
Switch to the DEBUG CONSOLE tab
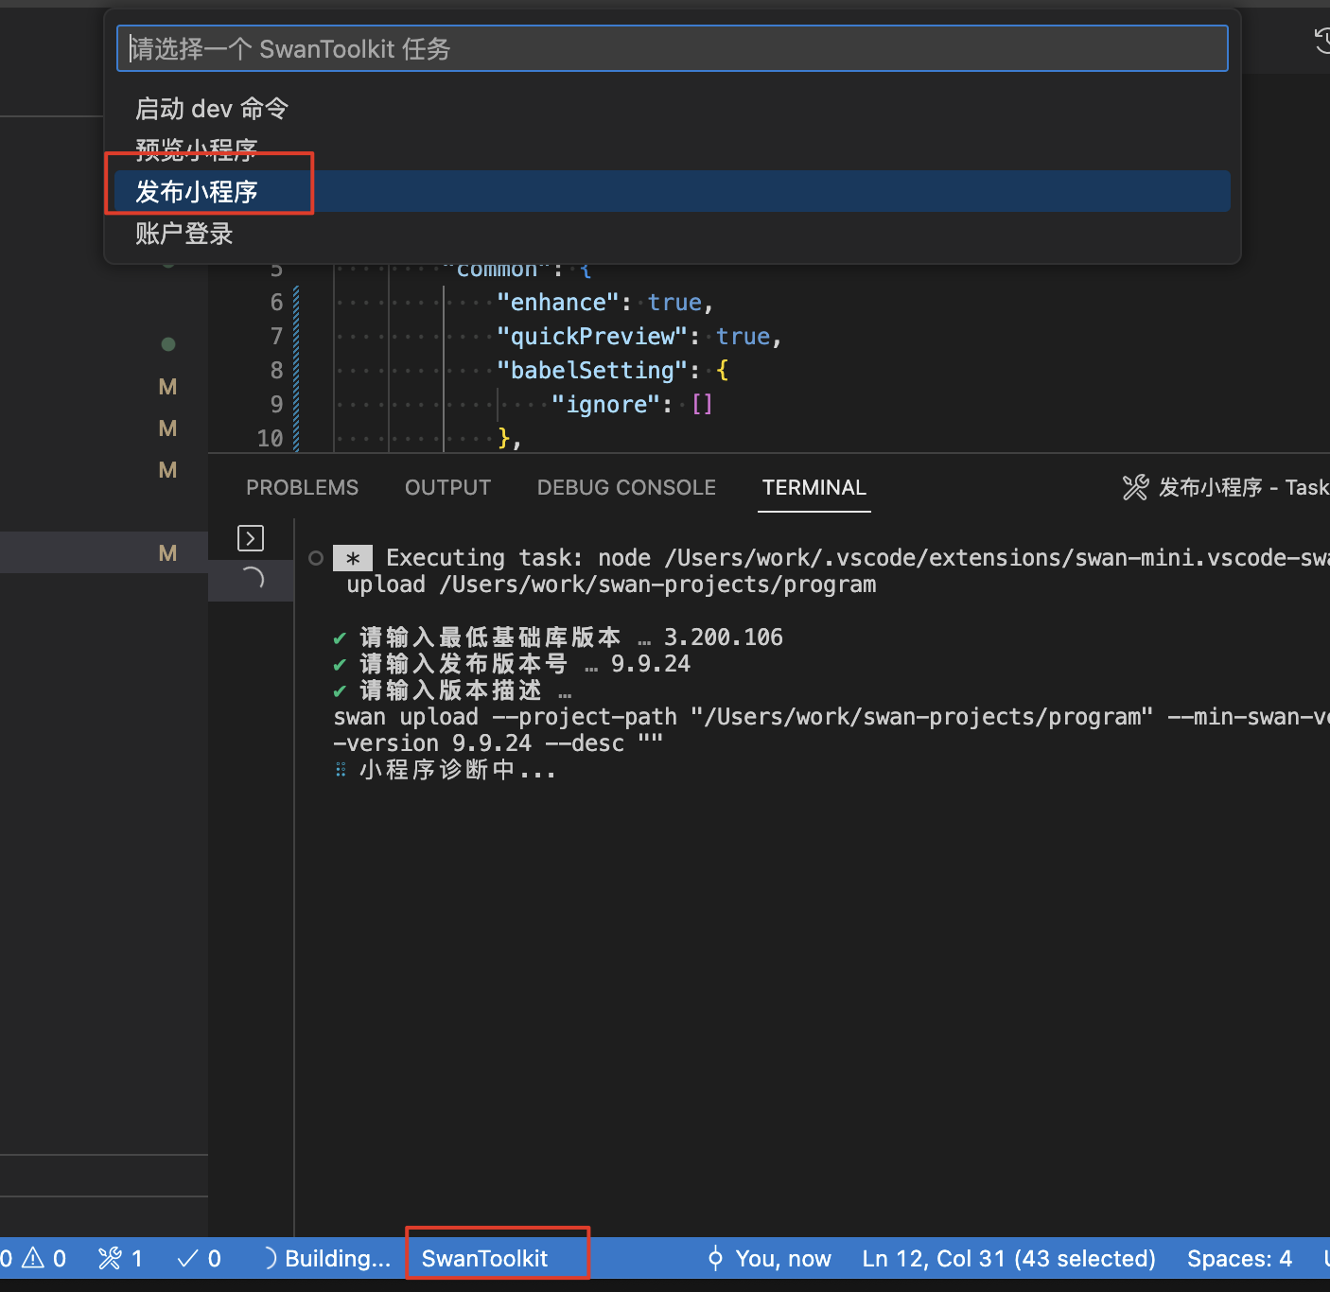click(x=626, y=487)
